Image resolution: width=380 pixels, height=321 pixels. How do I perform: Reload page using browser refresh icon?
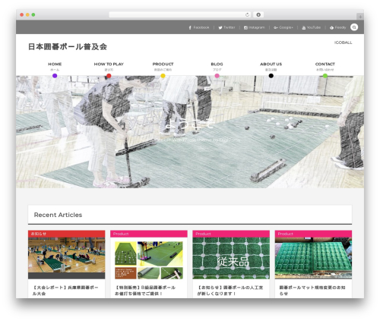tap(247, 14)
